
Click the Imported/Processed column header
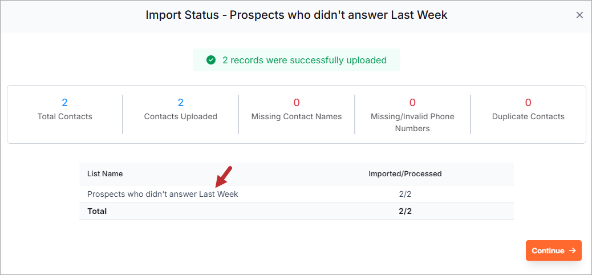pos(405,174)
